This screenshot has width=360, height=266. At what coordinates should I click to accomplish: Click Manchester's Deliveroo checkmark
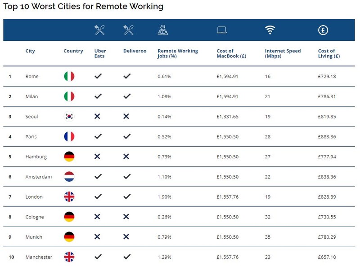point(127,257)
